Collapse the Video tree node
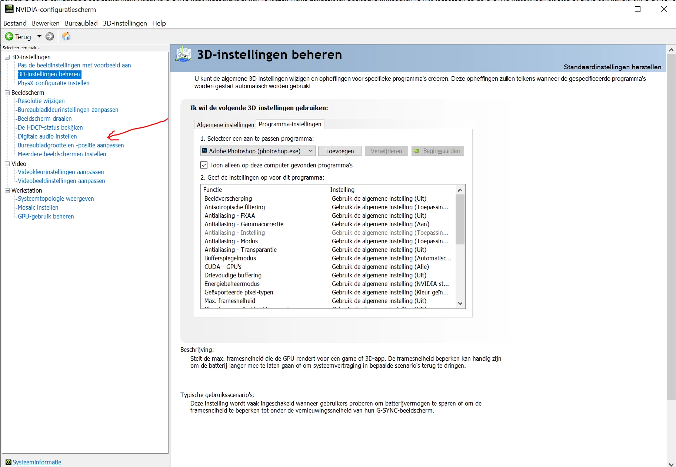This screenshot has width=676, height=467. pos(7,164)
